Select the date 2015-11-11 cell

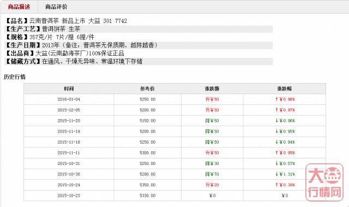(69, 153)
